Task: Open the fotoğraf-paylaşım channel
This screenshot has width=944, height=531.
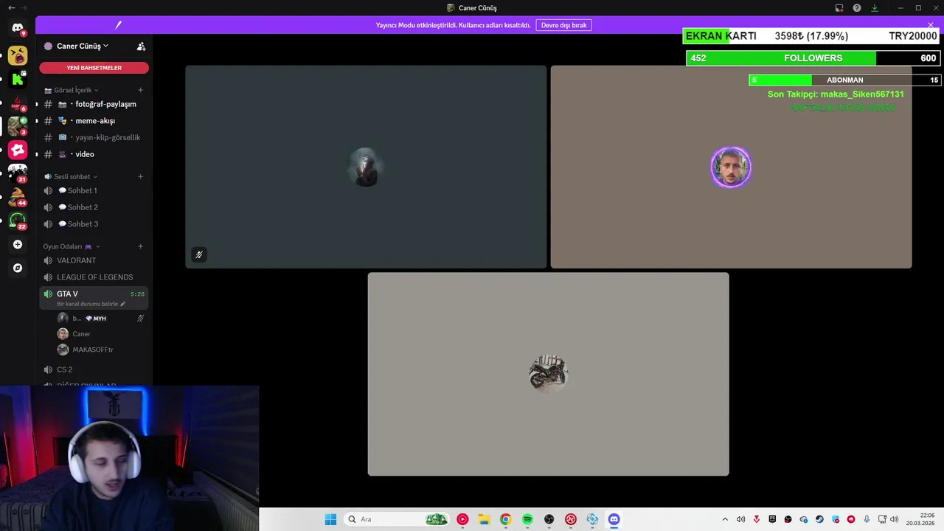Action: pos(94,104)
